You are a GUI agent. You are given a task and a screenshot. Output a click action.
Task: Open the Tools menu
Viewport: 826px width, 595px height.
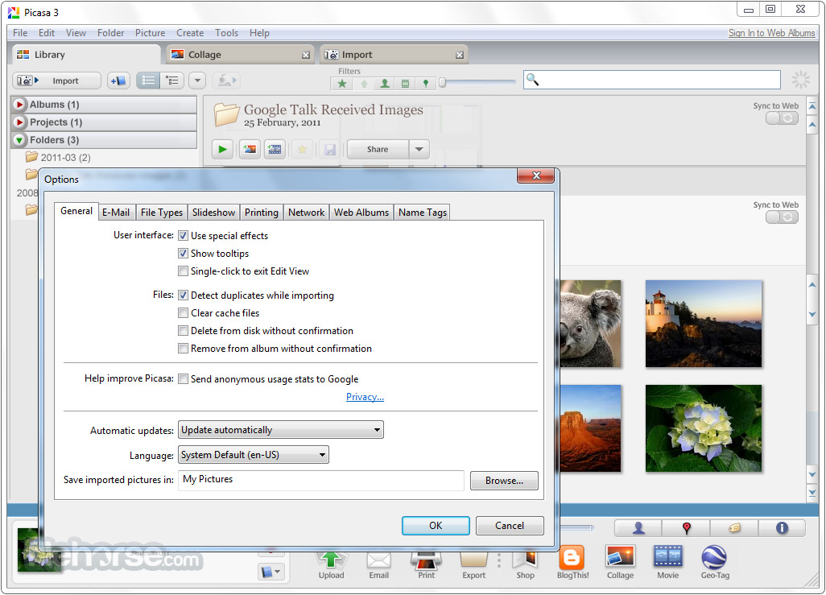point(226,33)
